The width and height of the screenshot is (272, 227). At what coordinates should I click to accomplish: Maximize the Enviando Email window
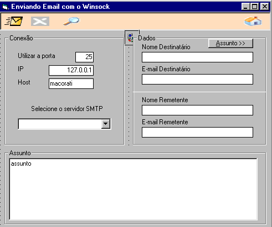click(255, 7)
